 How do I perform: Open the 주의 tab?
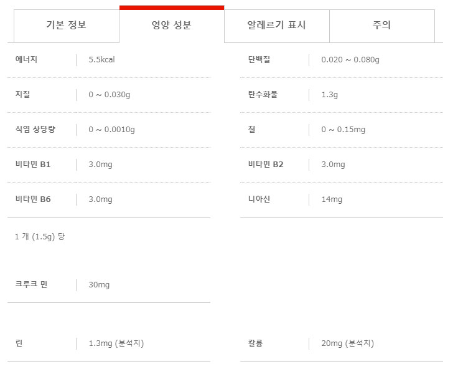(381, 26)
